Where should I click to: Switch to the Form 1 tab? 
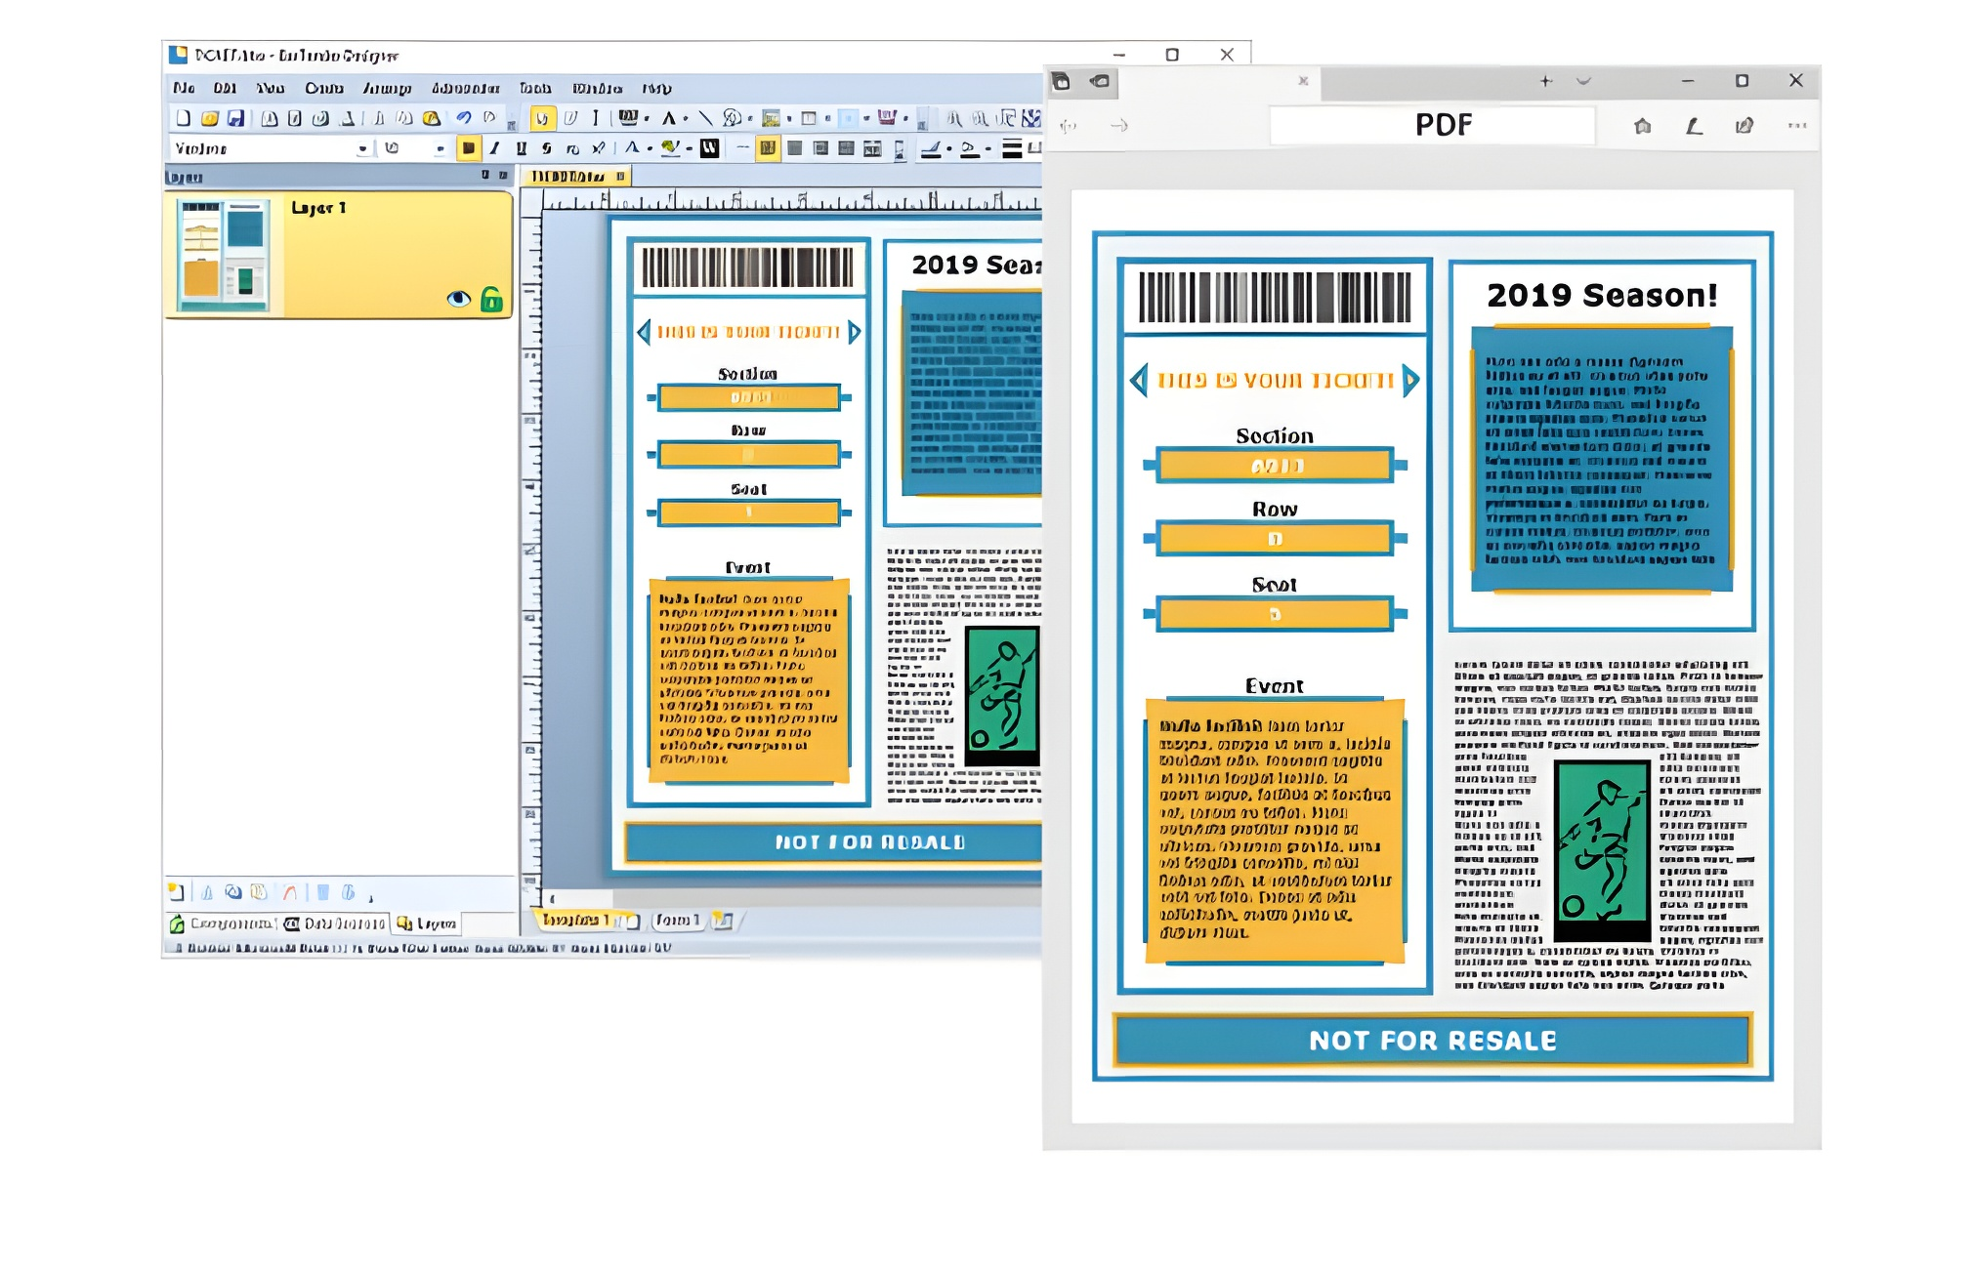pos(677,920)
